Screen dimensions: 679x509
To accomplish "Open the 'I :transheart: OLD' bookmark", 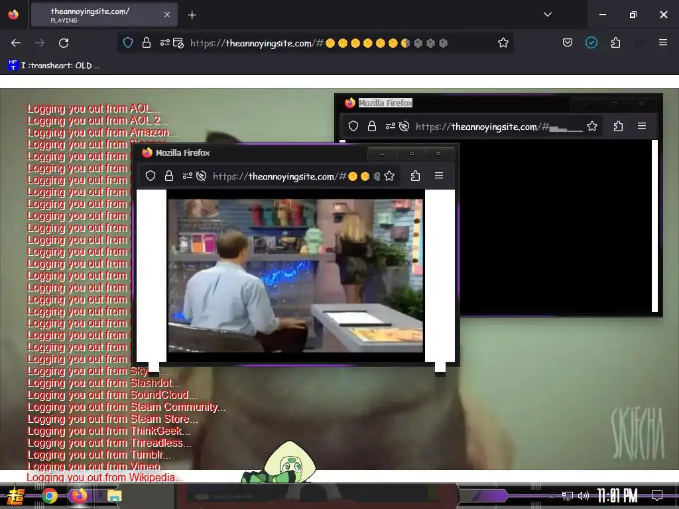I will pos(54,66).
